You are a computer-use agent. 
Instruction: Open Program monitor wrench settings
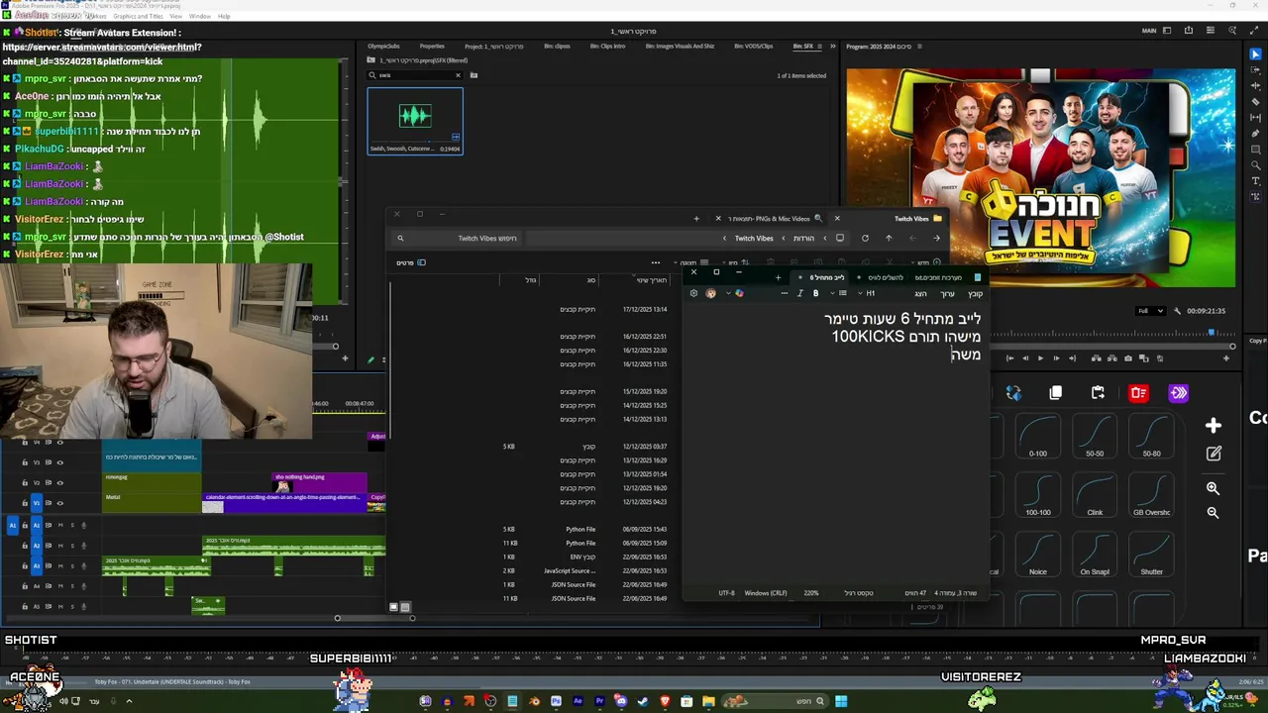pyautogui.click(x=1177, y=311)
